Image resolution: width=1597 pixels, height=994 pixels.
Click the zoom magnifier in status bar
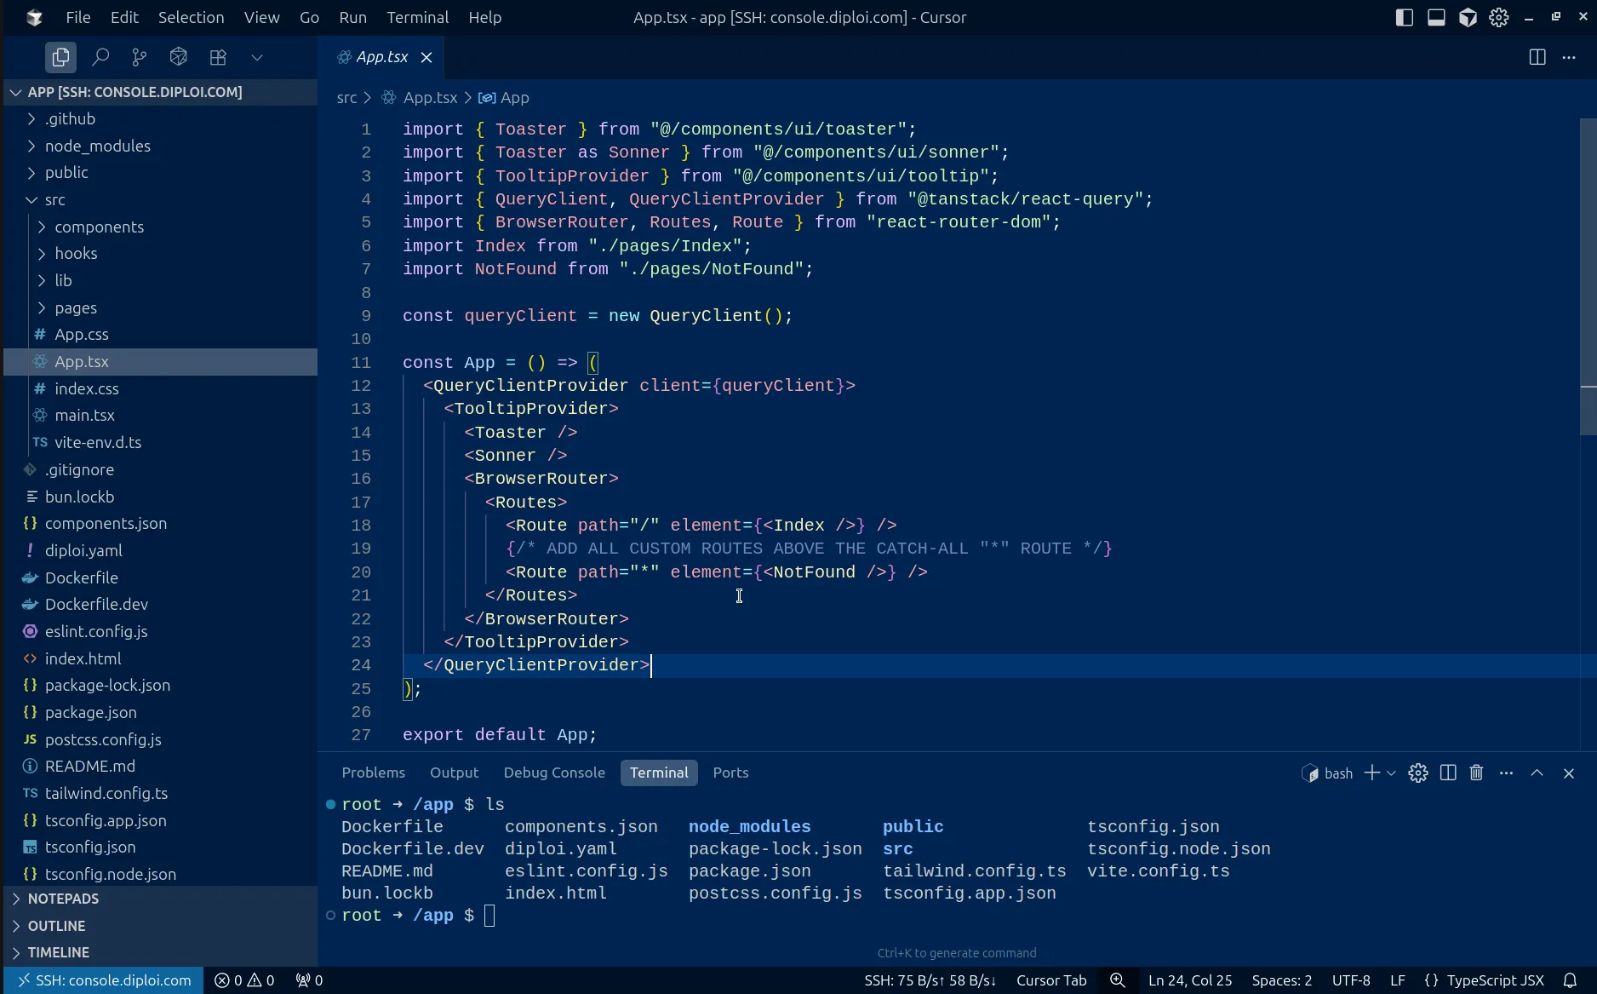coord(1117,980)
